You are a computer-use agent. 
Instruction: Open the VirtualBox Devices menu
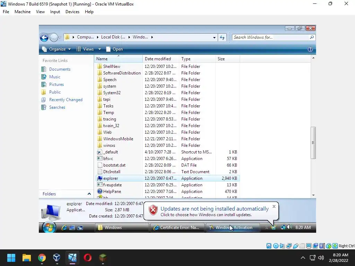[x=72, y=12]
